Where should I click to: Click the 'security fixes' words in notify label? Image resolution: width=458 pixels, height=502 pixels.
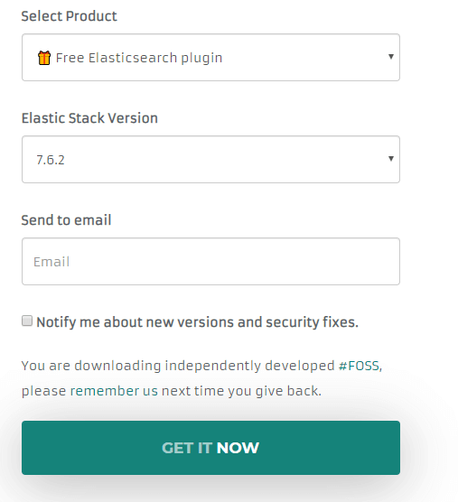(312, 322)
